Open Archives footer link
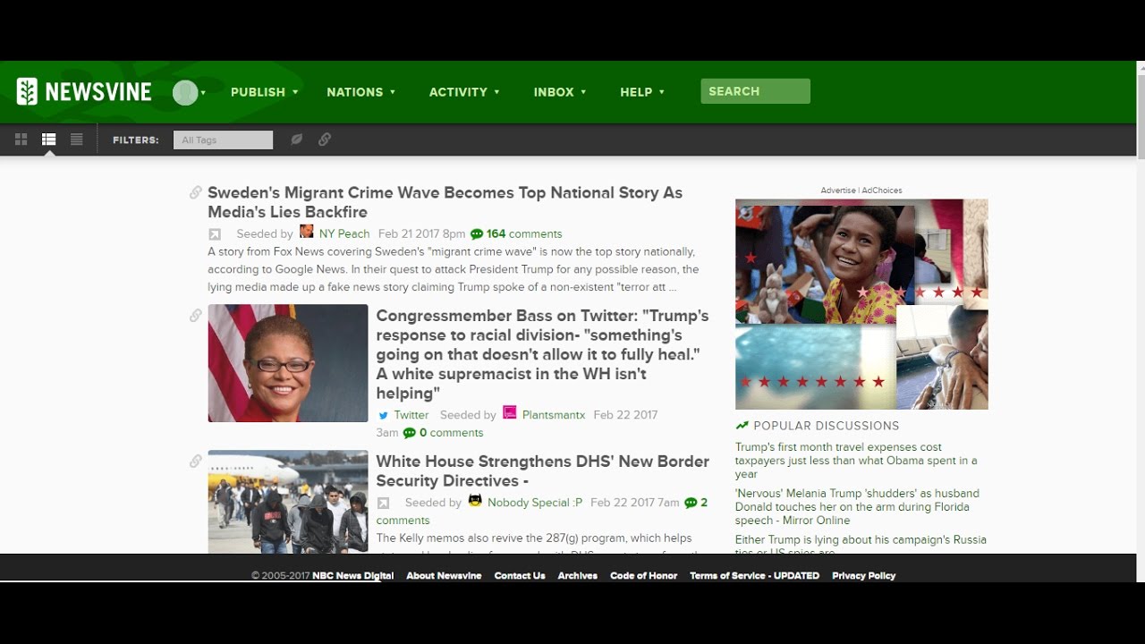The height and width of the screenshot is (644, 1145). click(578, 576)
